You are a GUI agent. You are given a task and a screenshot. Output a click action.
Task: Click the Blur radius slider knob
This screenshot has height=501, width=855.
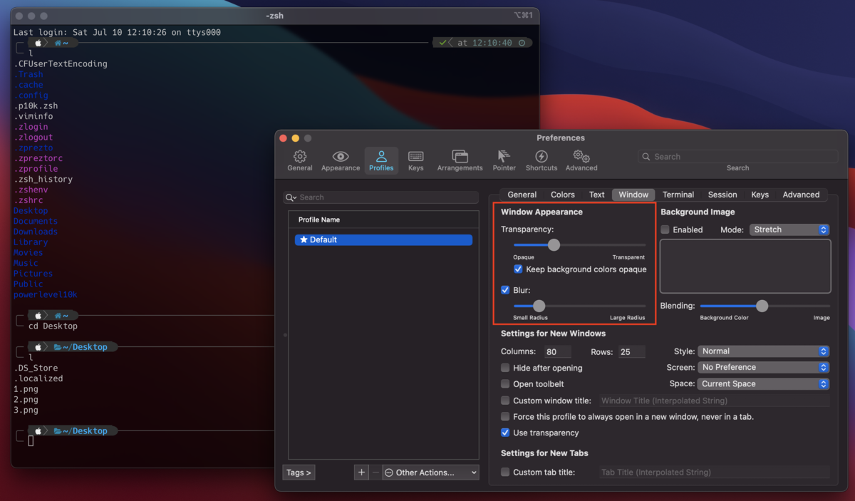point(539,306)
